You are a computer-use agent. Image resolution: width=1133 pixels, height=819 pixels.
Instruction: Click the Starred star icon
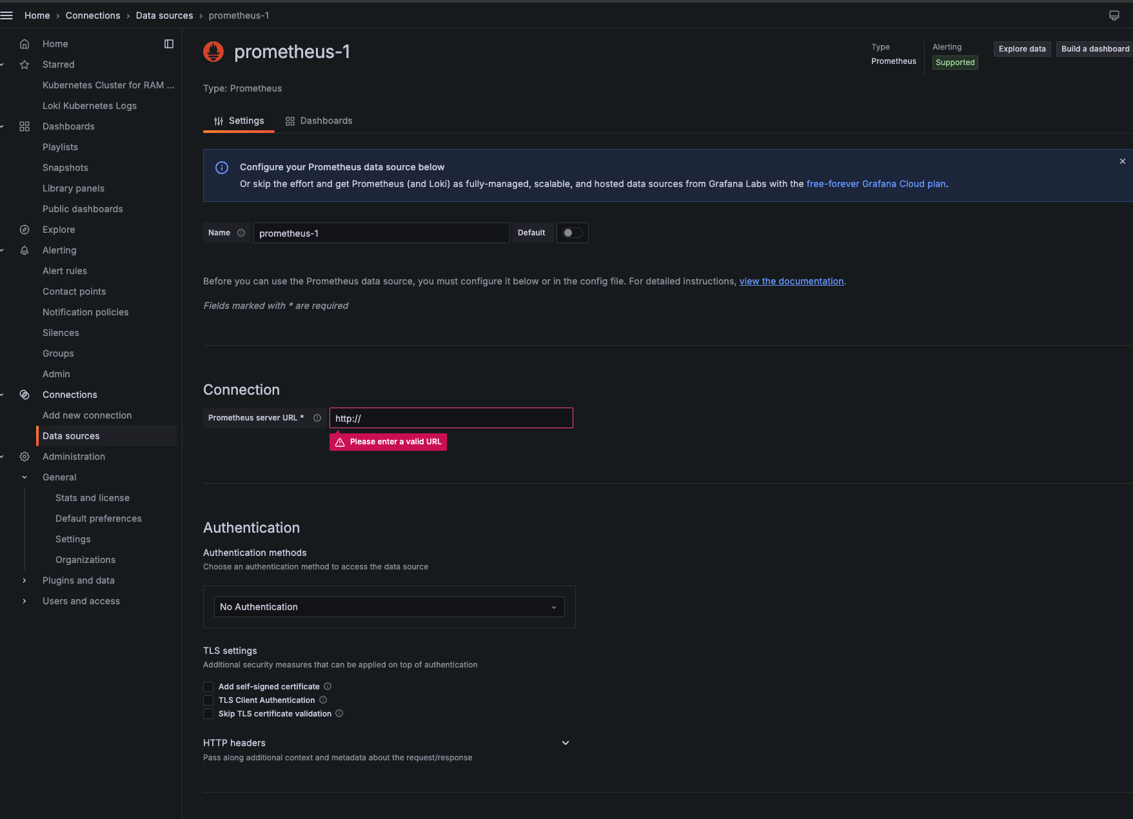click(x=25, y=64)
